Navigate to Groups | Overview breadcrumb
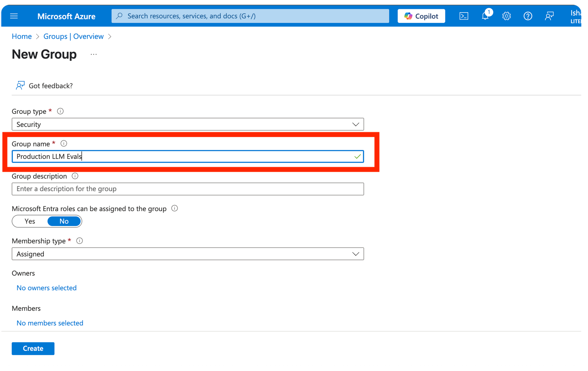Image resolution: width=588 pixels, height=371 pixels. click(x=73, y=36)
